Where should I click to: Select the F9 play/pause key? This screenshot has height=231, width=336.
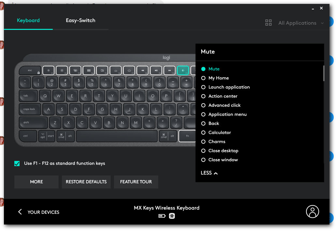coord(156,70)
